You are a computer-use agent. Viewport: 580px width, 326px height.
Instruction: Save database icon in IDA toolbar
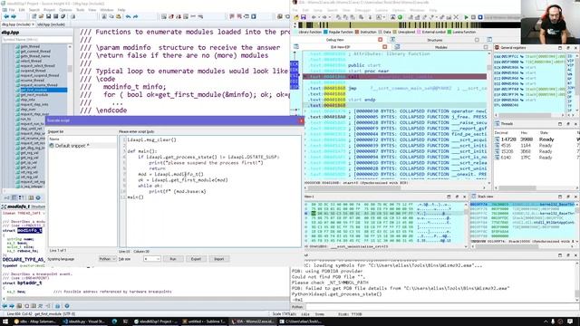pyautogui.click(x=304, y=17)
